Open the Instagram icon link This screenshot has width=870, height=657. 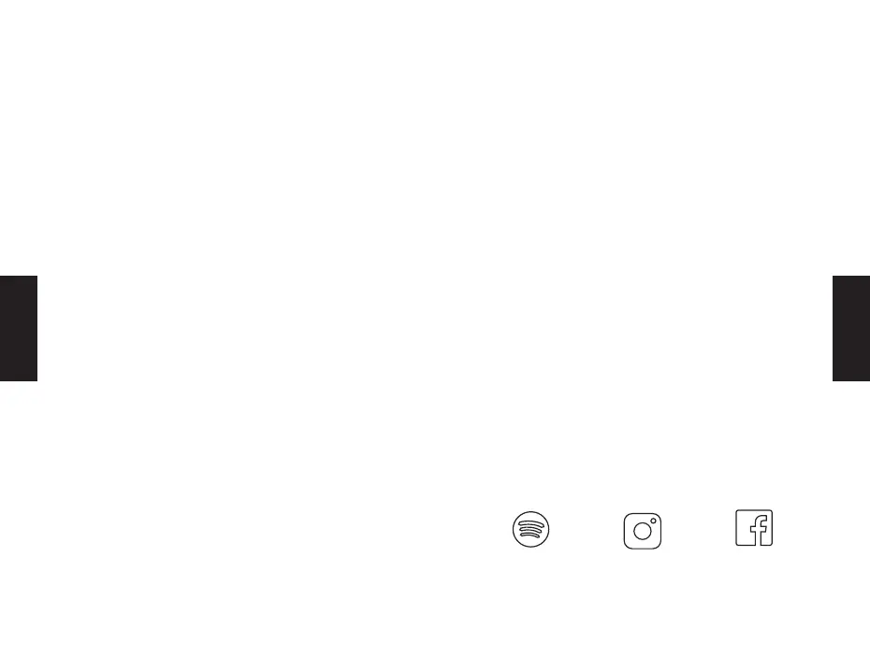(x=643, y=530)
